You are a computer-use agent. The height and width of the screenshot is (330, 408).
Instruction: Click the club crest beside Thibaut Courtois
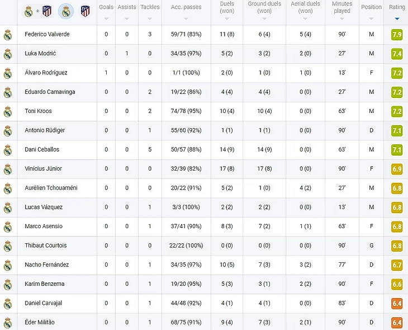pos(8,246)
